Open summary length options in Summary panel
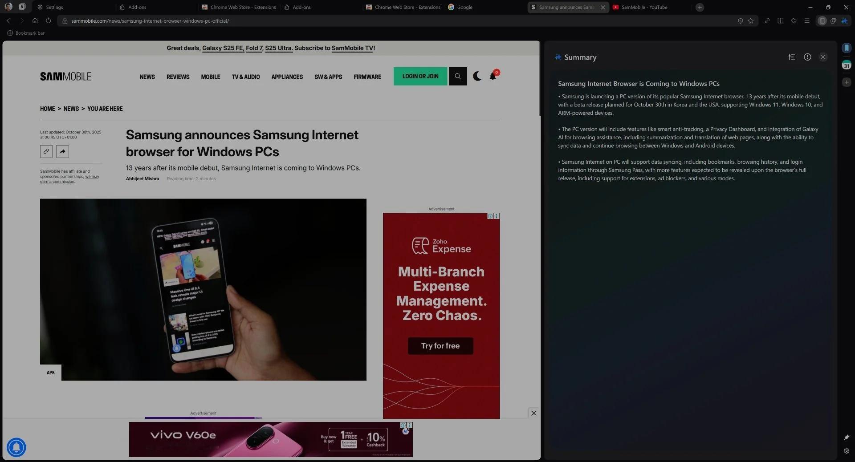The height and width of the screenshot is (462, 855). [x=792, y=57]
